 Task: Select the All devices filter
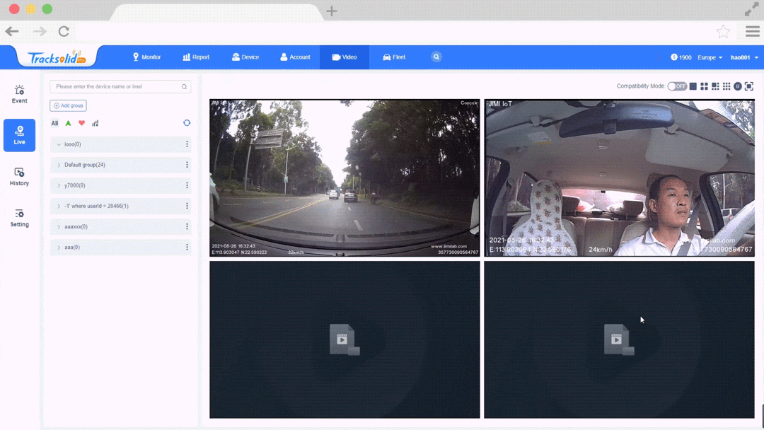[54, 122]
